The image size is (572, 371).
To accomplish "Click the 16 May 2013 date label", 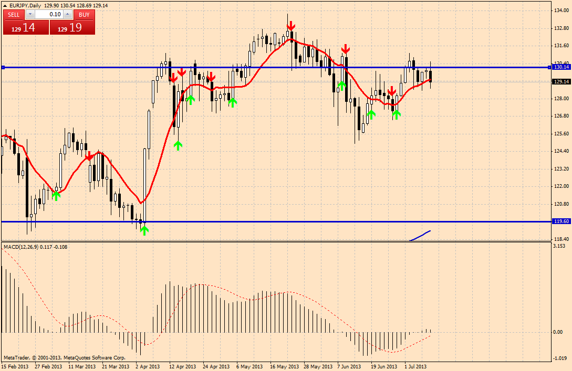I will [285, 367].
